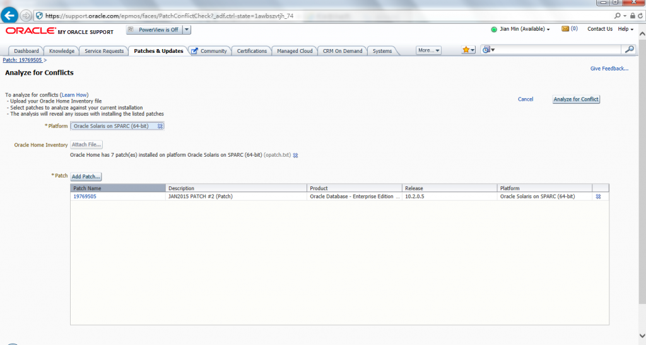Sort by the Patch Name column header
This screenshot has height=345, width=646.
tap(118, 188)
